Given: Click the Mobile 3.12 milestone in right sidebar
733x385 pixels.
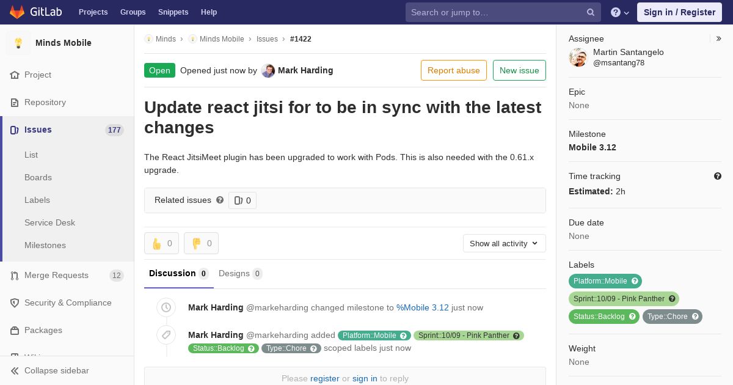Looking at the screenshot, I should click(x=593, y=147).
